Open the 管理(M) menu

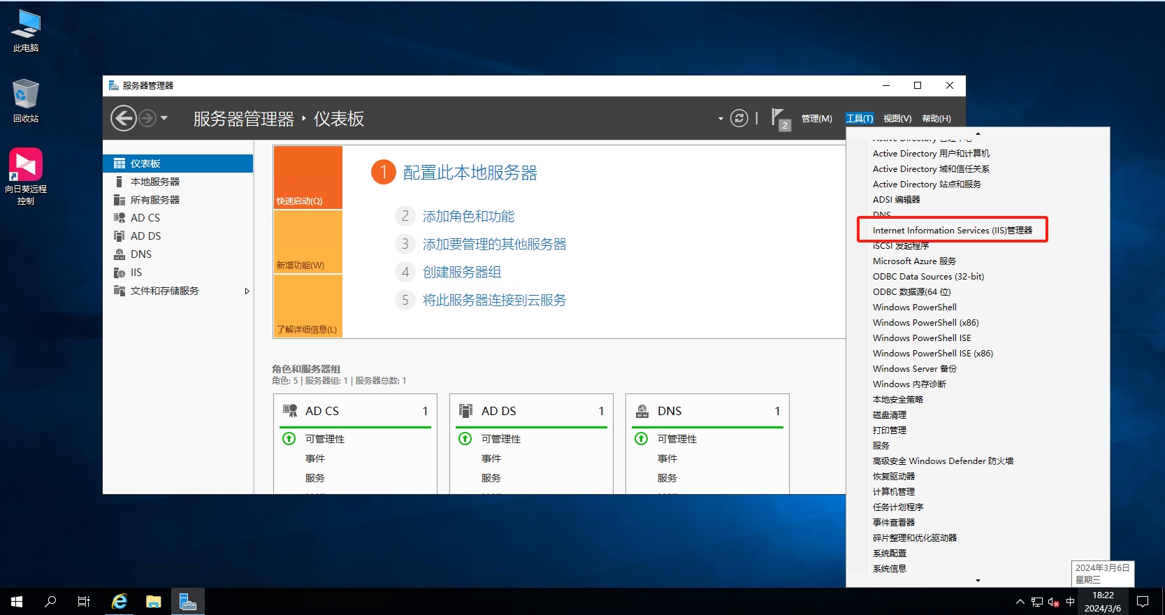[816, 119]
